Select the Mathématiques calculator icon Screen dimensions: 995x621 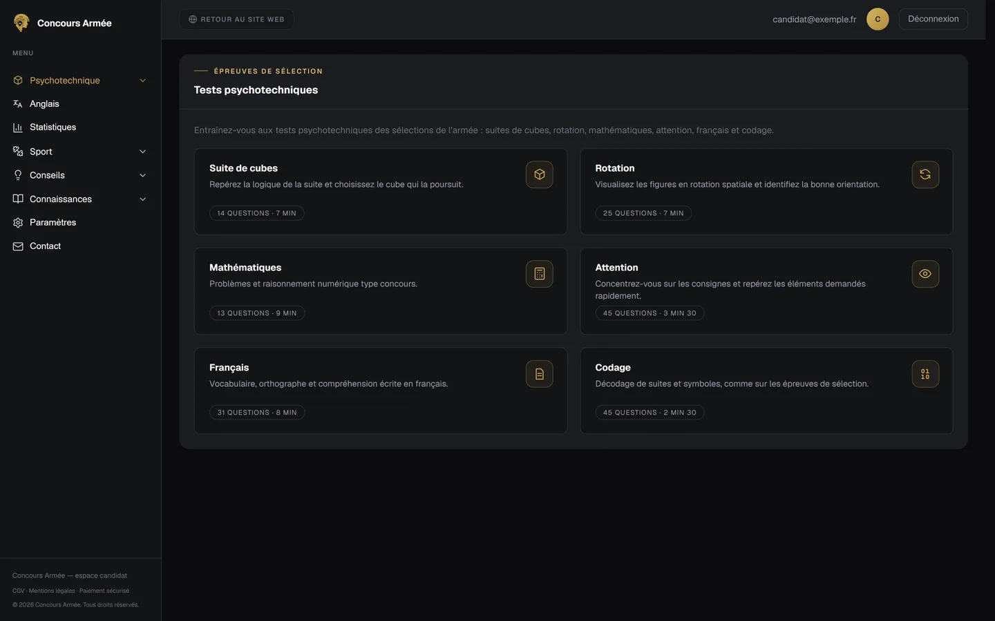click(x=539, y=274)
